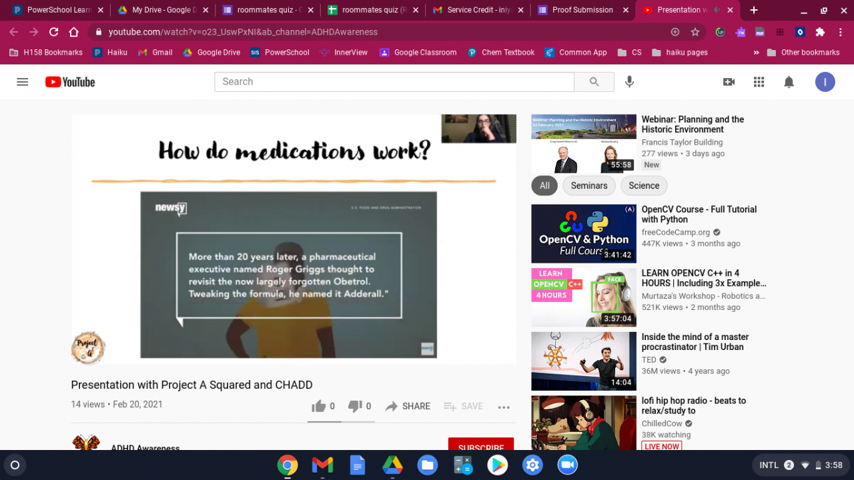
Task: Open the OpenCV & Python course thumbnail
Action: (584, 233)
